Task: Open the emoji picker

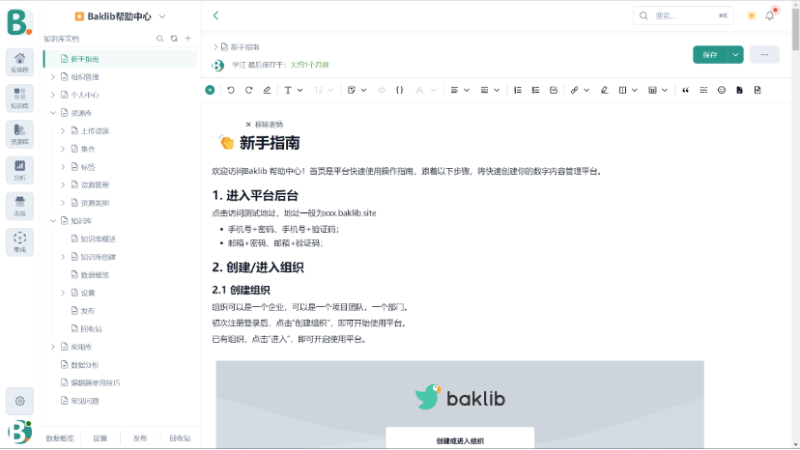Action: coord(722,90)
